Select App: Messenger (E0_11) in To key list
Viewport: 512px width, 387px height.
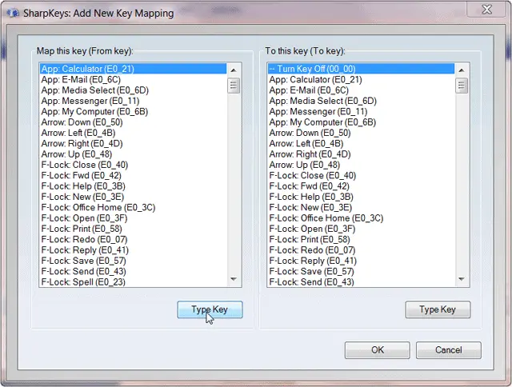361,112
